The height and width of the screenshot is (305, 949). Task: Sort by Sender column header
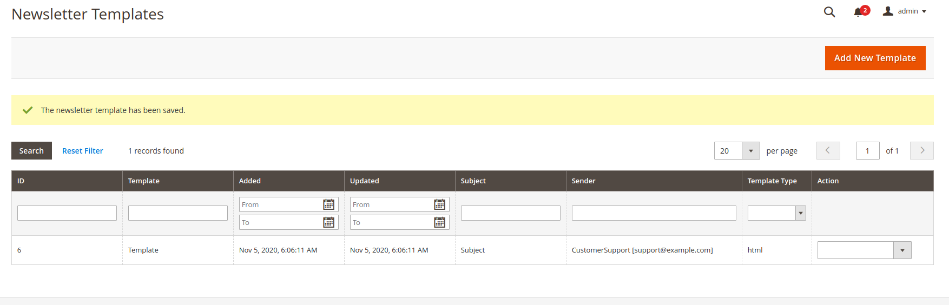tap(654, 181)
